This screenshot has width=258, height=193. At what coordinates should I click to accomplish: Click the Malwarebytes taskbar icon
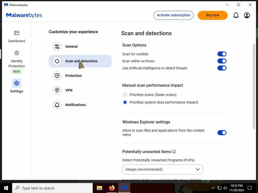coord(124,188)
